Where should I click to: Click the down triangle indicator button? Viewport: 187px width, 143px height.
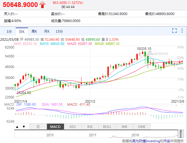coord(24,127)
